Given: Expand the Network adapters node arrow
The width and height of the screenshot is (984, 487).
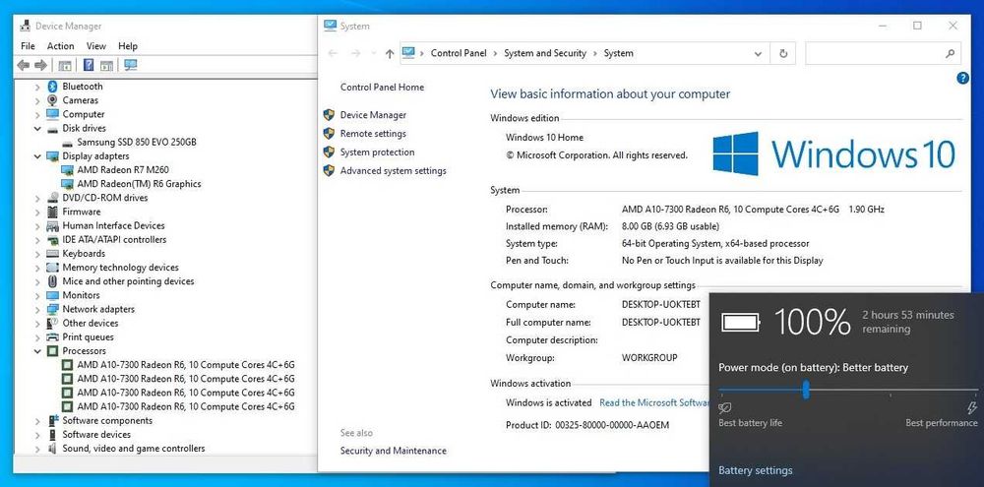Looking at the screenshot, I should pyautogui.click(x=37, y=309).
